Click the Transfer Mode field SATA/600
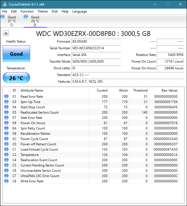This screenshot has width=187, height=206. (96, 62)
